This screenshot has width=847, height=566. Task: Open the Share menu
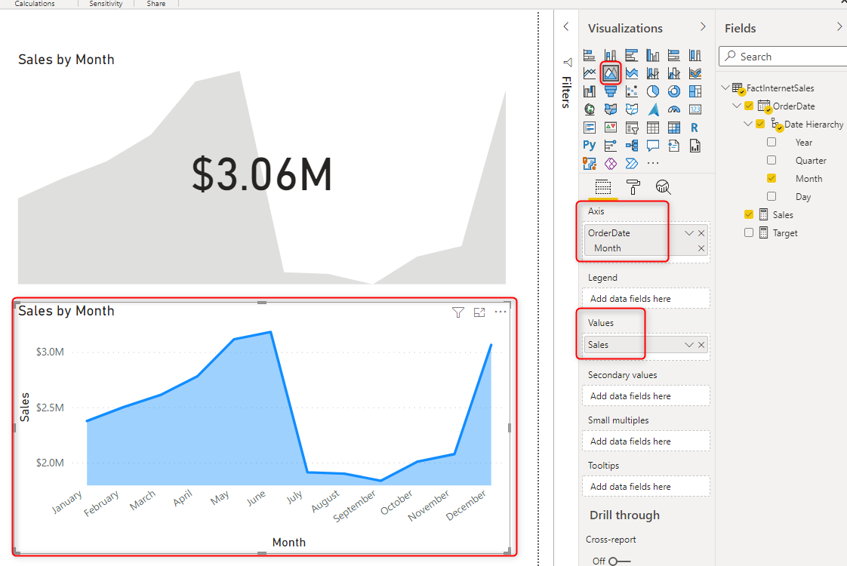click(156, 4)
